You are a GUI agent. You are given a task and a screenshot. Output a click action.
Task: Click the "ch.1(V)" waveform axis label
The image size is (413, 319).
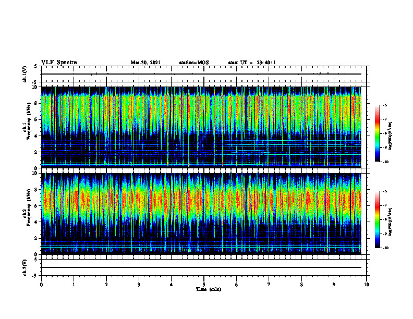[25, 74]
